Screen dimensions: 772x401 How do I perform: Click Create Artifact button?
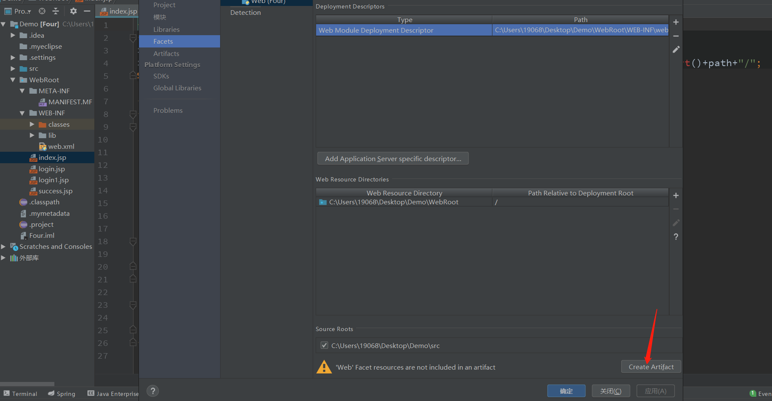click(651, 367)
